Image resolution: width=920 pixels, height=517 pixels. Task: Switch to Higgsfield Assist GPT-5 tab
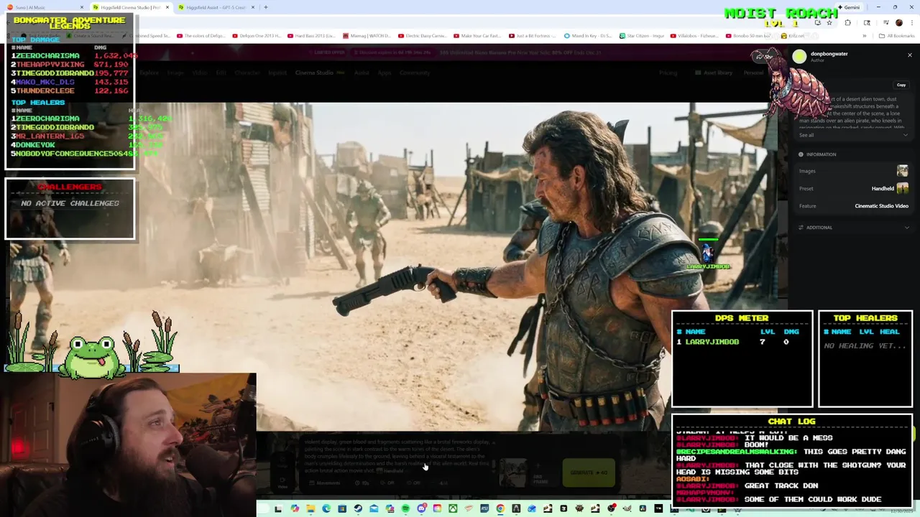point(216,7)
